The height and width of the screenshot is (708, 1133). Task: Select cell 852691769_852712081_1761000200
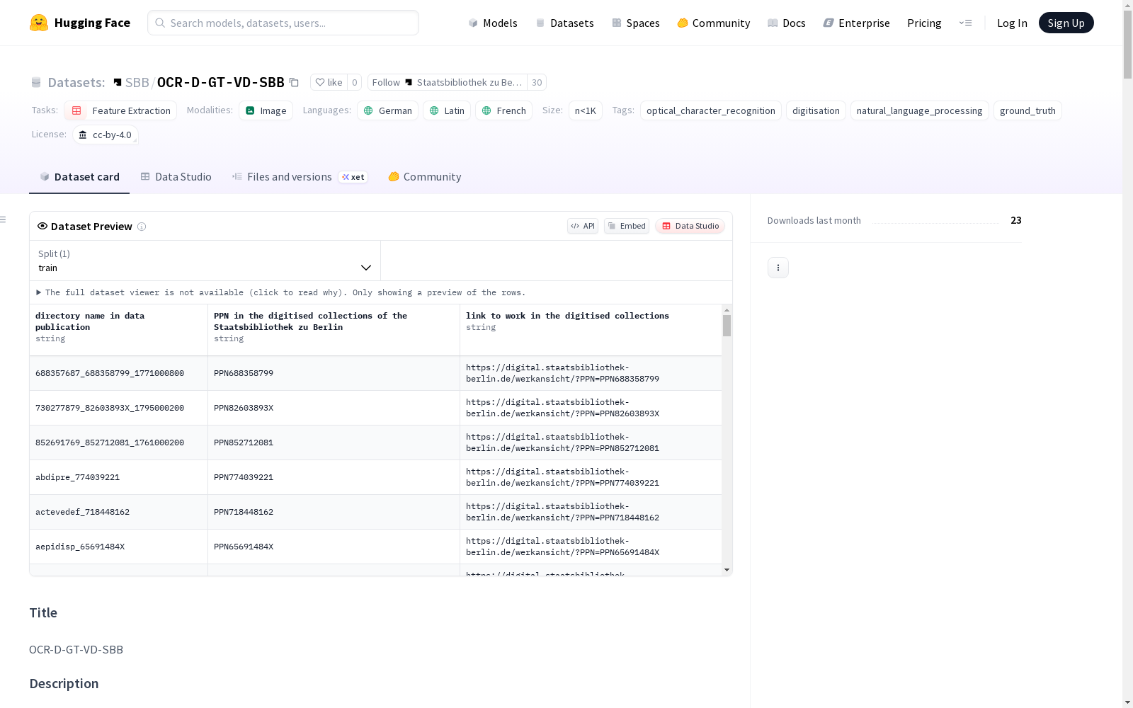pos(118,442)
